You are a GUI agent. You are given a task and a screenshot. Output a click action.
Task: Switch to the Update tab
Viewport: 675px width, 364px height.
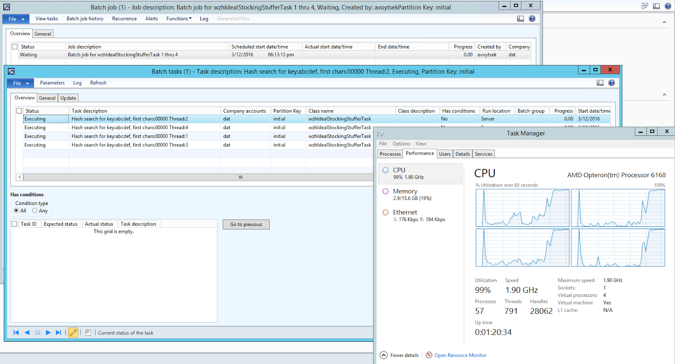pyautogui.click(x=68, y=98)
